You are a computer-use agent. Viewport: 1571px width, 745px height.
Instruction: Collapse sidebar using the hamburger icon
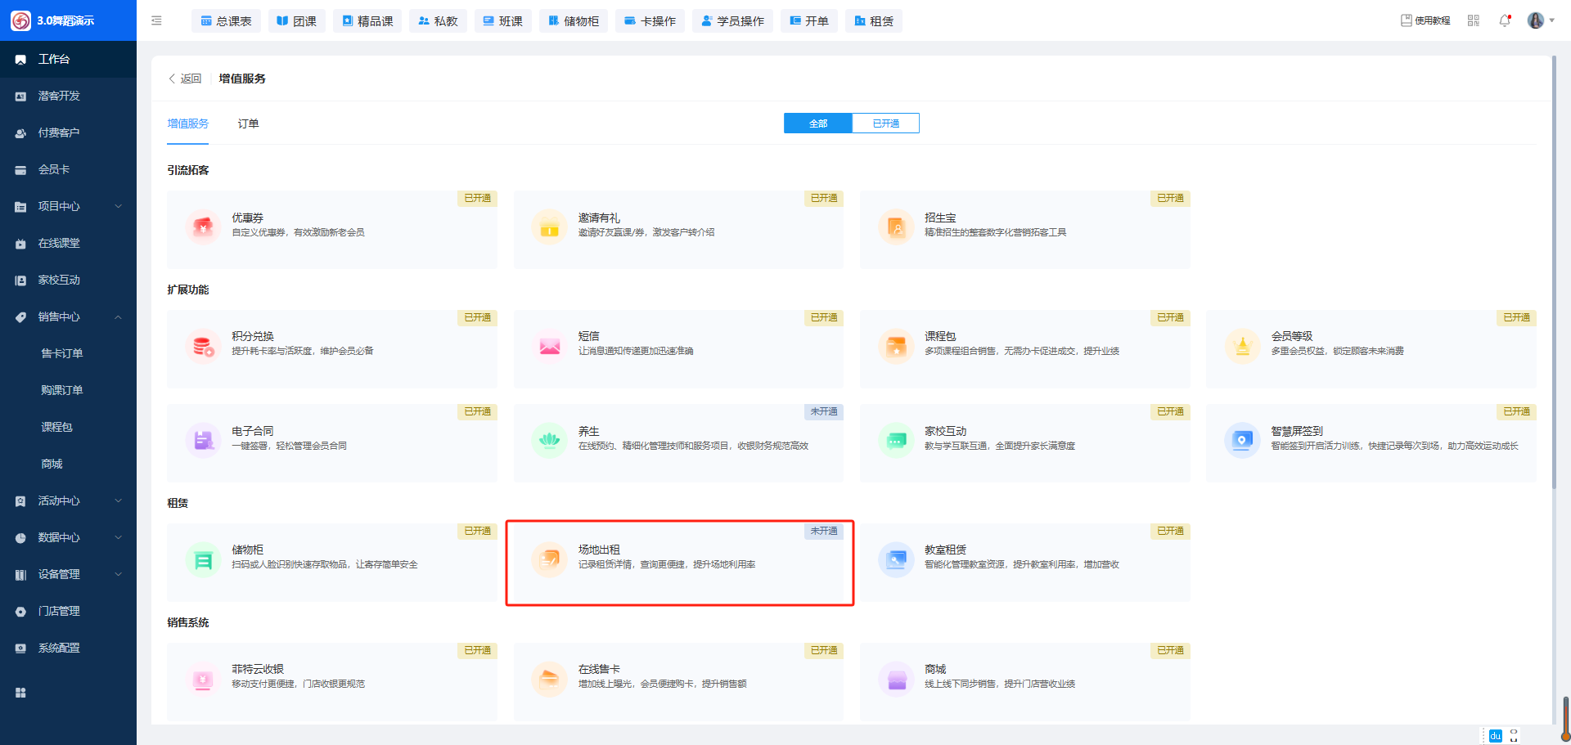click(156, 20)
